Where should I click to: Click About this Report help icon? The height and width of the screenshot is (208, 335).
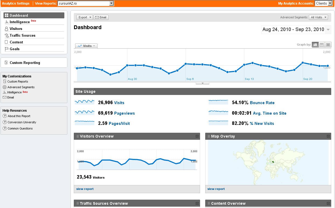(5, 116)
